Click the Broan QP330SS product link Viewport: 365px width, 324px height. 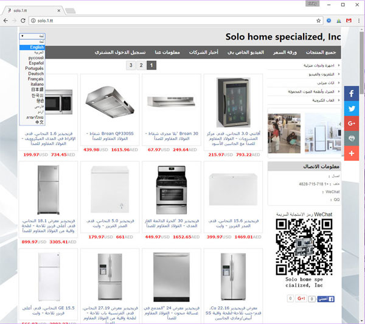coord(110,136)
